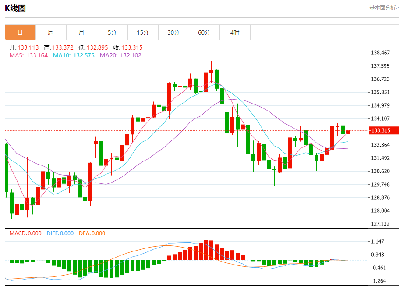Open the 60分 interval tab
Image resolution: width=403 pixels, height=287 pixels.
[x=204, y=32]
